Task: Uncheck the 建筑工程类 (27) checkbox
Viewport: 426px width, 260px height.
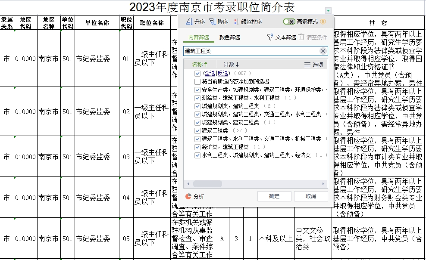Action: [197, 131]
